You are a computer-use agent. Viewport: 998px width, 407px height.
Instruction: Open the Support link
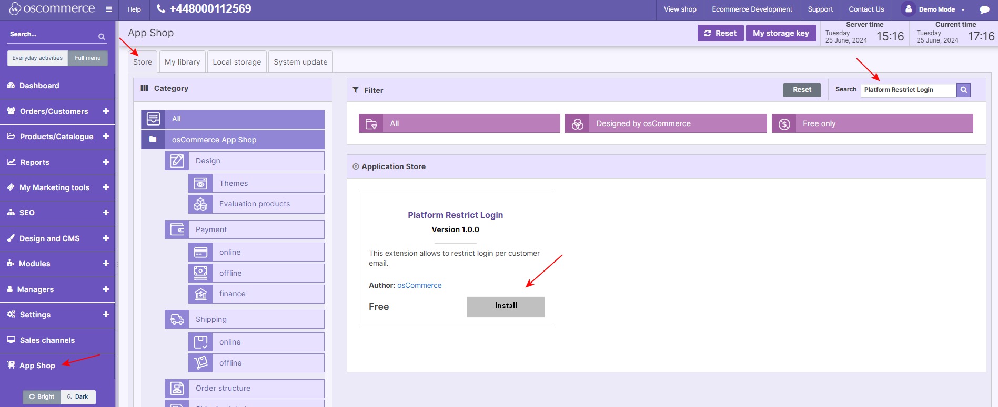click(x=820, y=9)
